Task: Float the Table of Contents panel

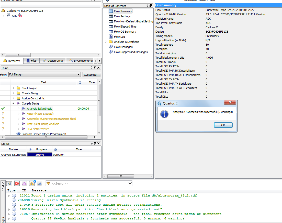Action: pyautogui.click(x=151, y=6)
